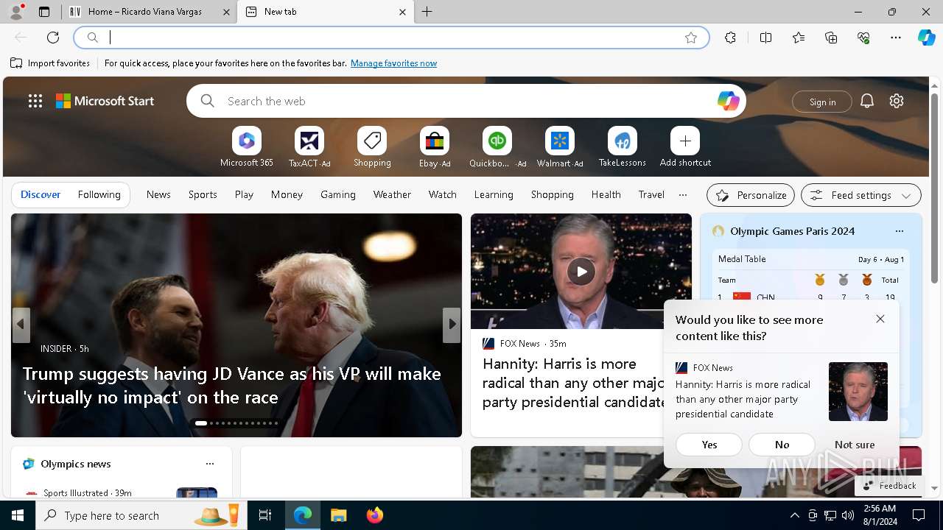Launch Firefox from the taskbar

tap(375, 515)
